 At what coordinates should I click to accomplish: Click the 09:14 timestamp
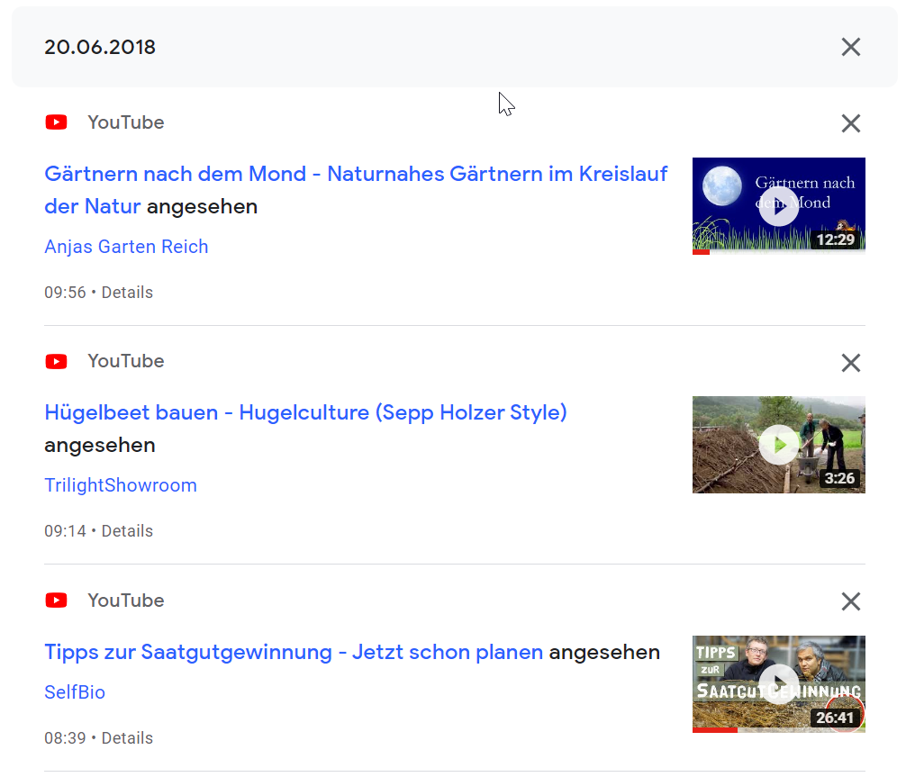(65, 531)
